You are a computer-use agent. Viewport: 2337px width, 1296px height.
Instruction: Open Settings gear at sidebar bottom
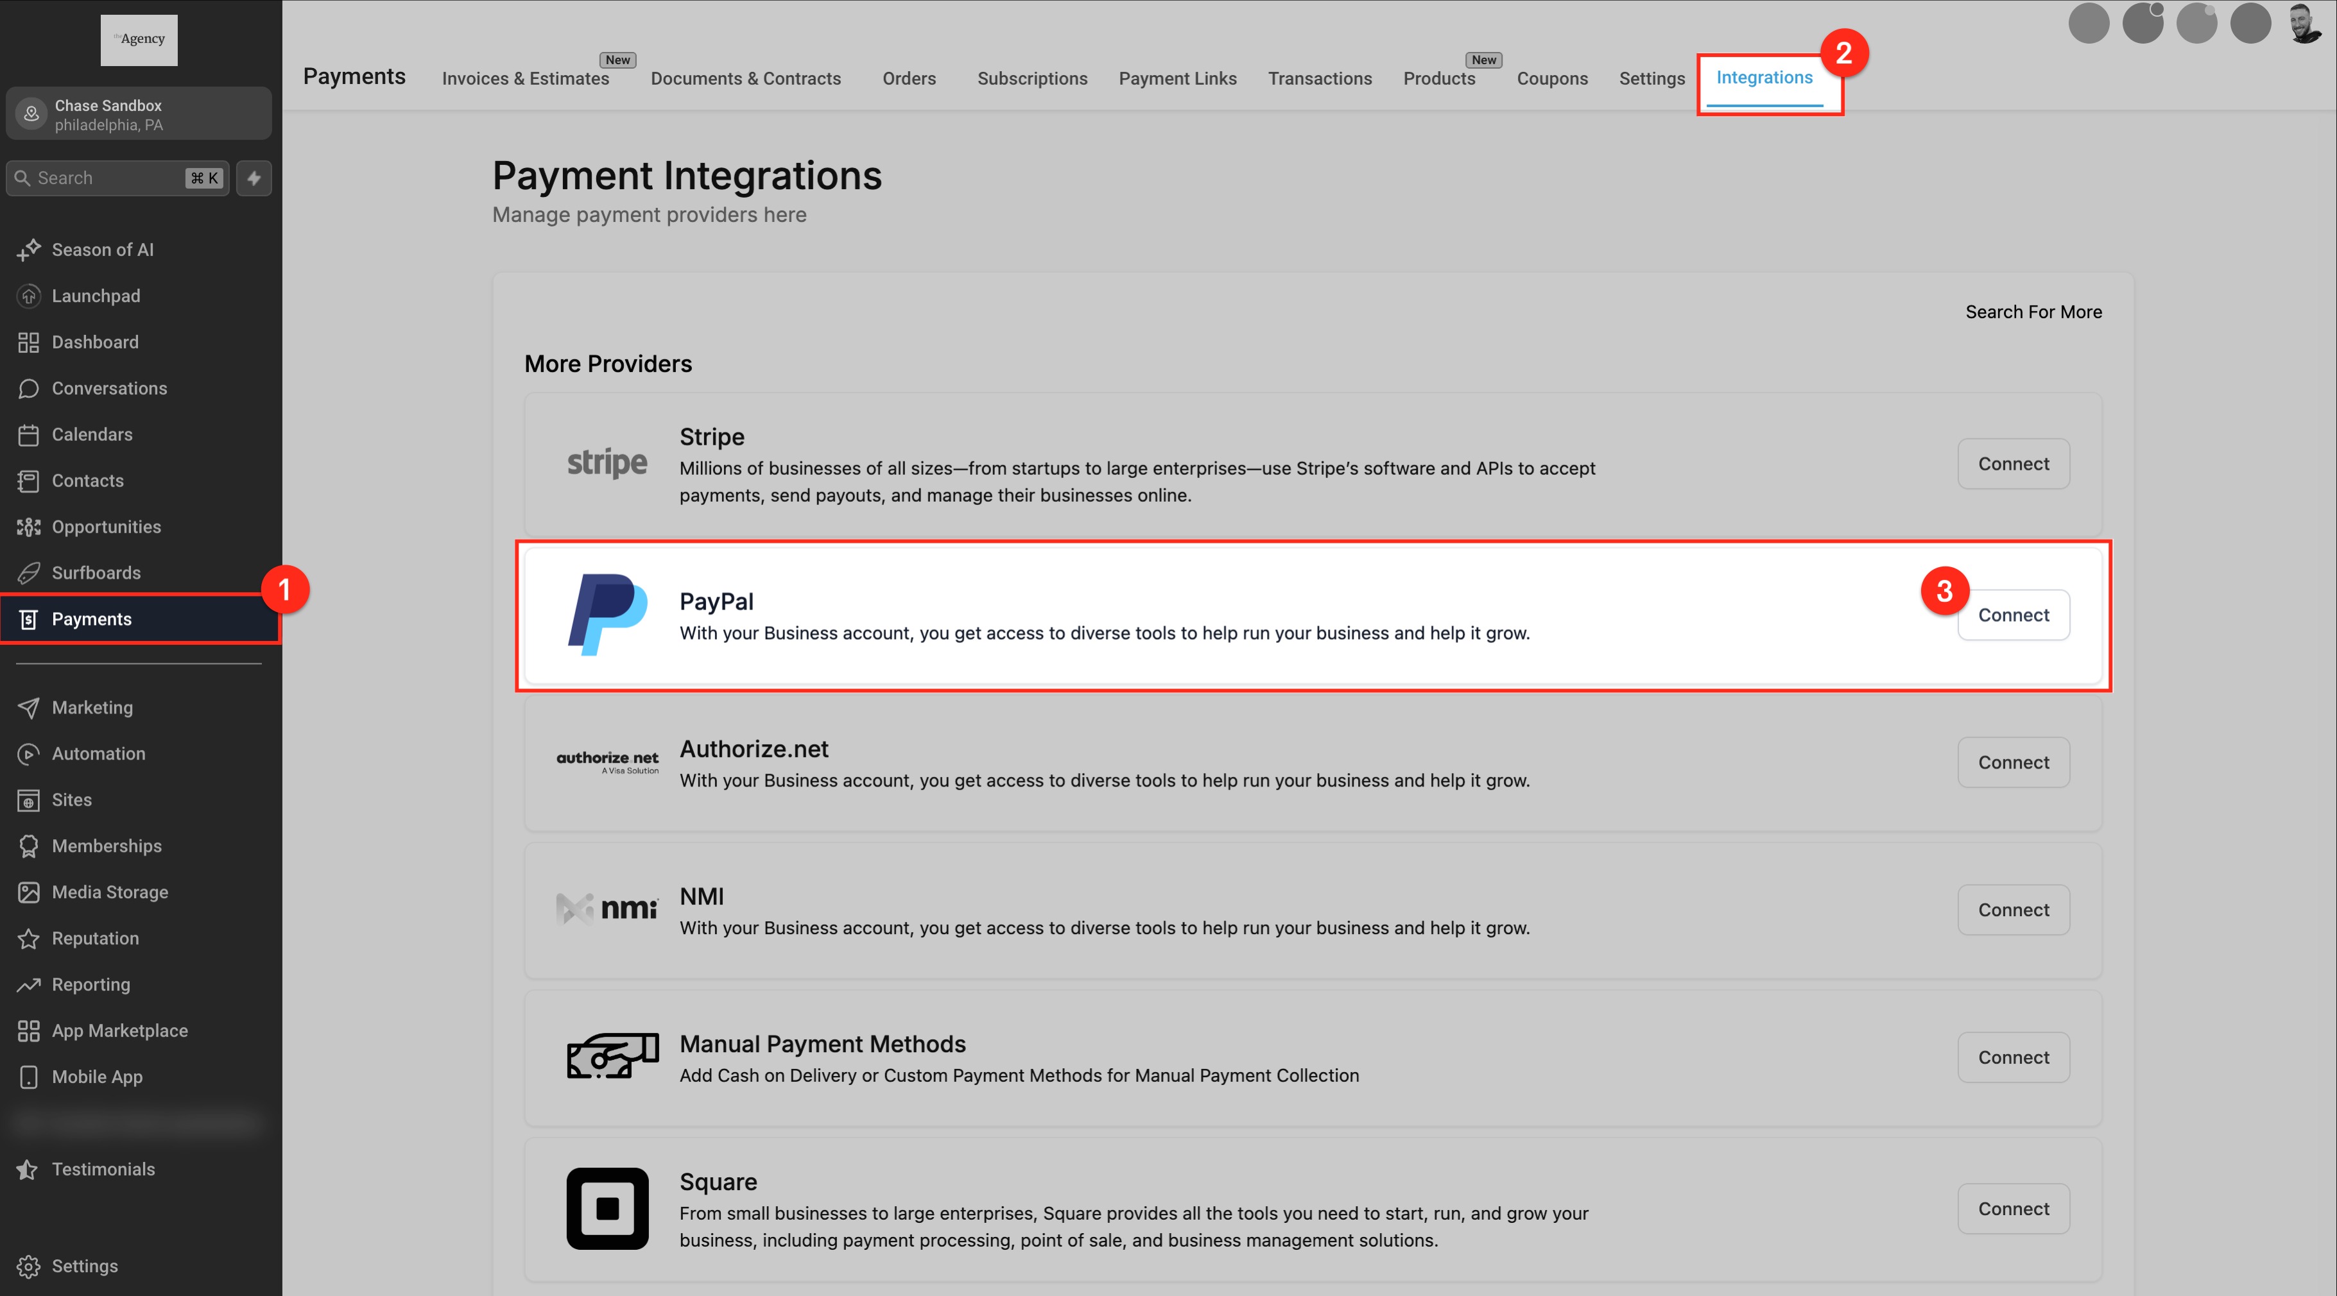[x=83, y=1266]
